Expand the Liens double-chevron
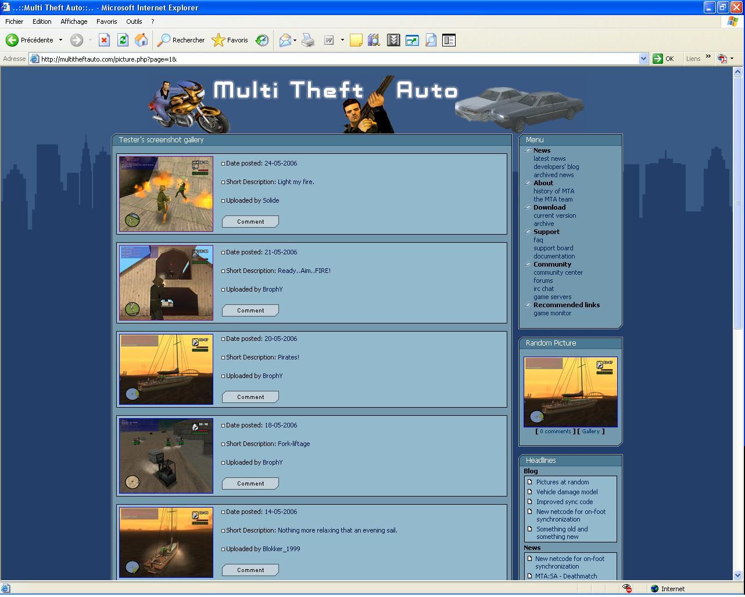 (708, 57)
